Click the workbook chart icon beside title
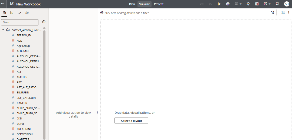This screenshot has width=292, height=140. 12,4
